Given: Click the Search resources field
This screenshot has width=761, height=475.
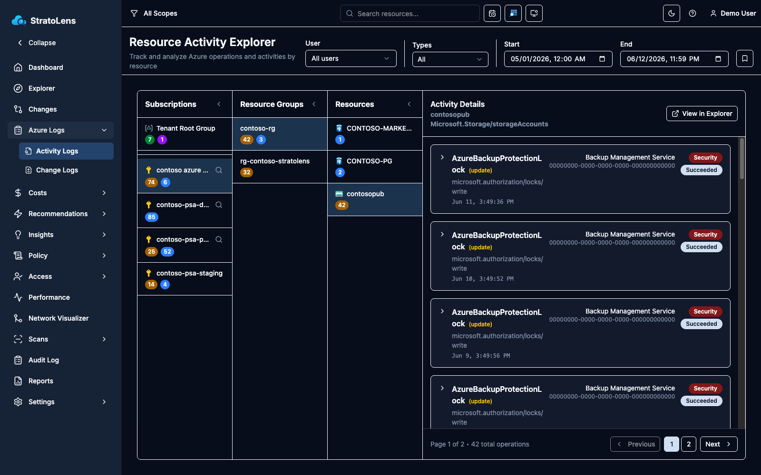Looking at the screenshot, I should [x=410, y=13].
